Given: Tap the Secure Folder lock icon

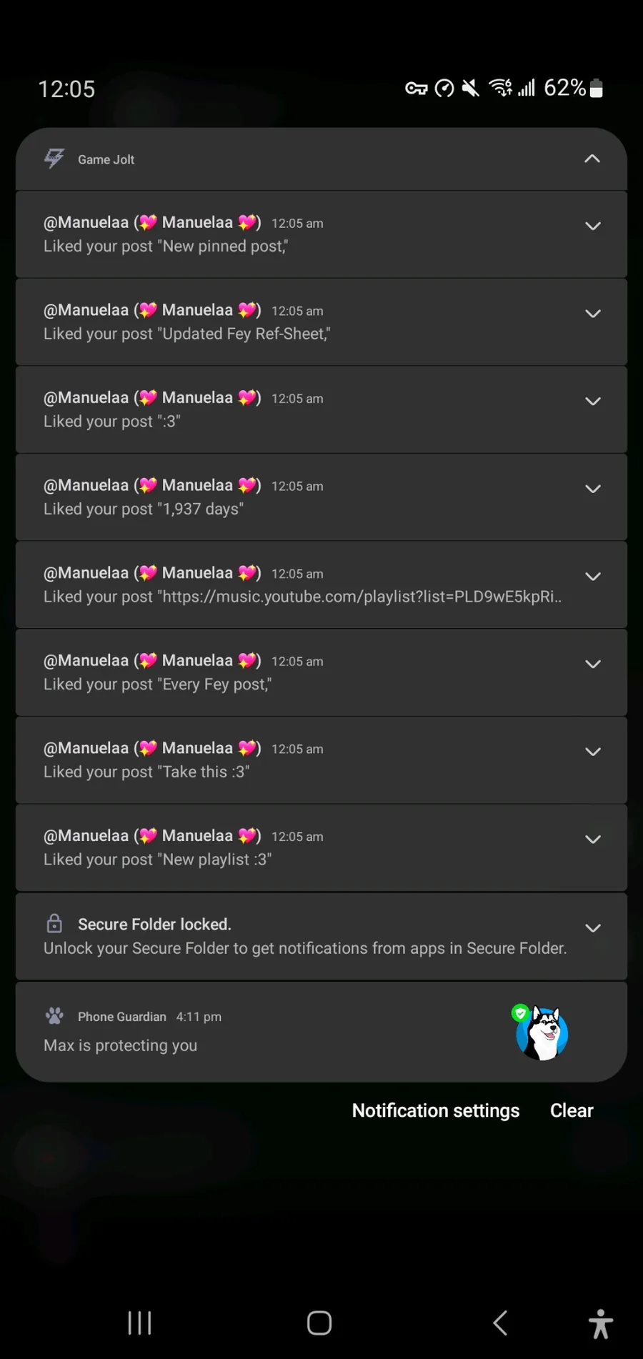Looking at the screenshot, I should pos(54,923).
